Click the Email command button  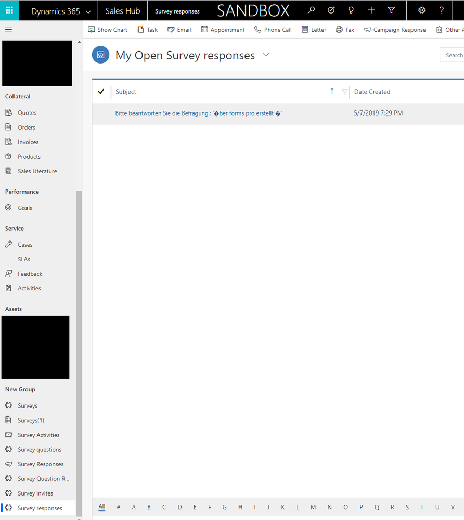(x=179, y=30)
